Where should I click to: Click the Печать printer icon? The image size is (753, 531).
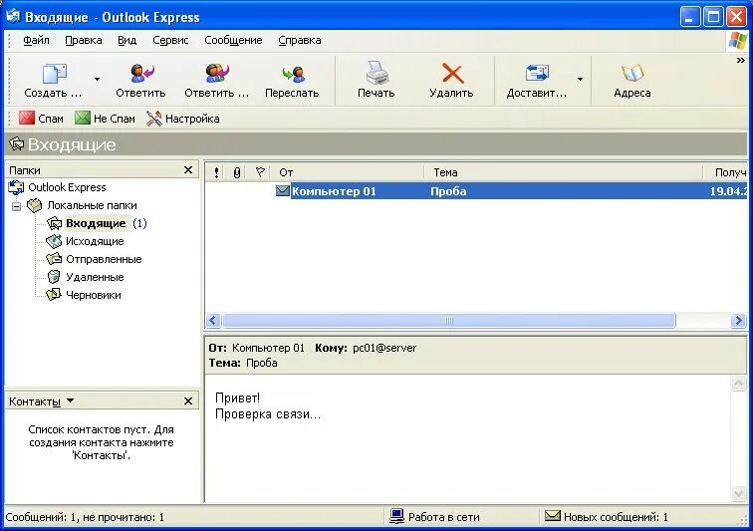click(x=376, y=73)
